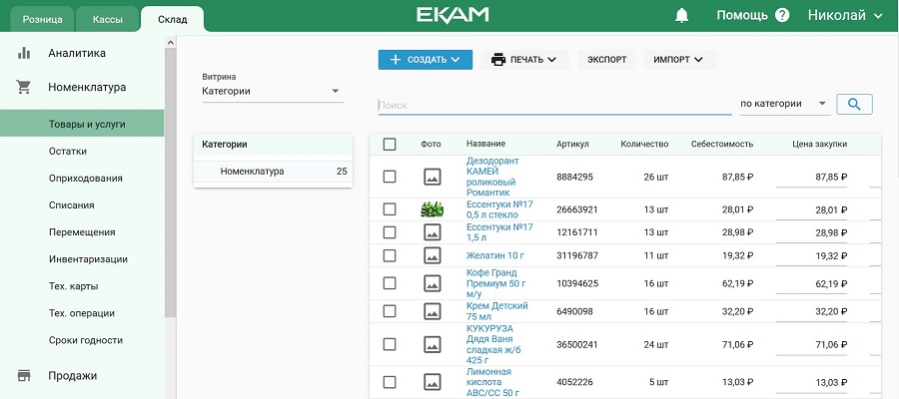Expand the Импорт dropdown

pyautogui.click(x=680, y=60)
